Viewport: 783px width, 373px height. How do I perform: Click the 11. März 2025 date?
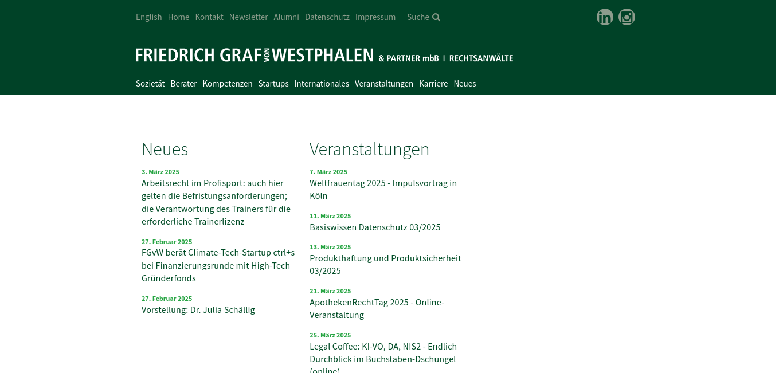[x=330, y=216]
